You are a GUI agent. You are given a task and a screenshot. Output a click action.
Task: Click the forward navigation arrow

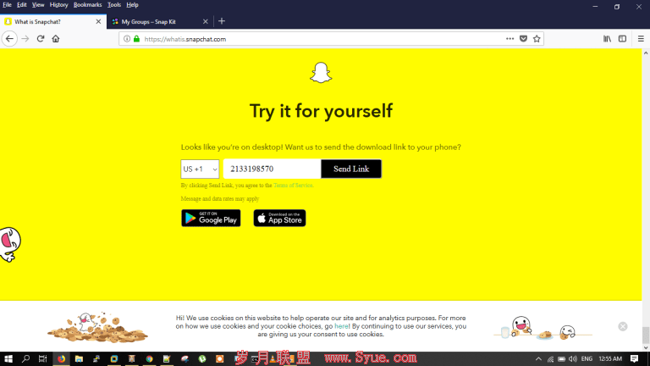click(25, 39)
